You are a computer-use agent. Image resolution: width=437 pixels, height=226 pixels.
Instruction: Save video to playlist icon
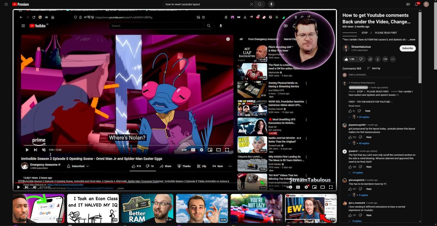[x=385, y=59]
